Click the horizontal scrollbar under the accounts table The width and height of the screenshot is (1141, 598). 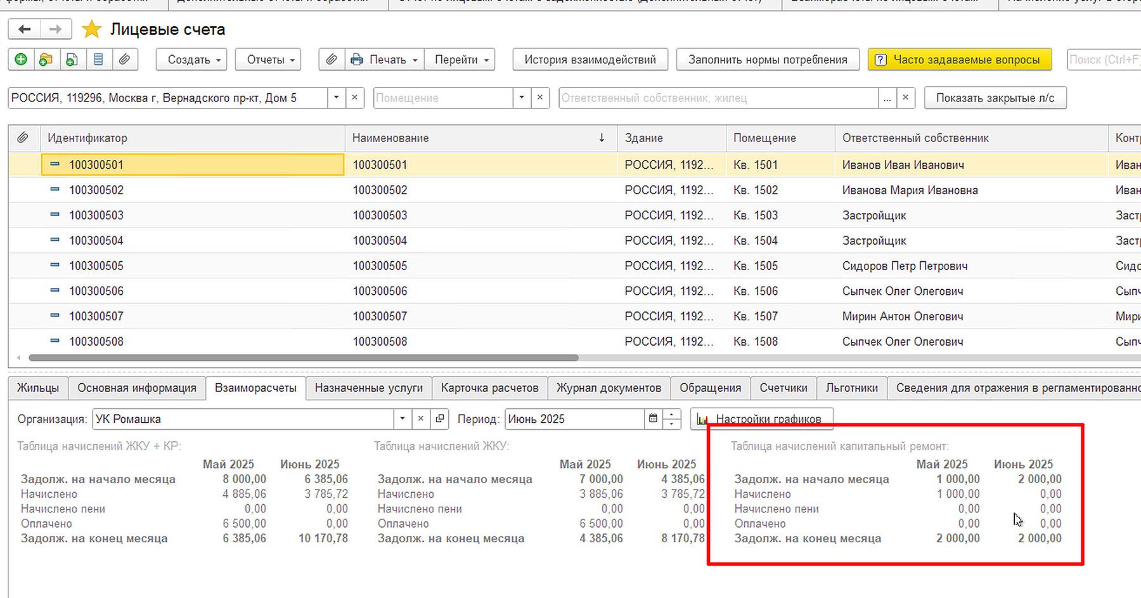click(x=304, y=358)
